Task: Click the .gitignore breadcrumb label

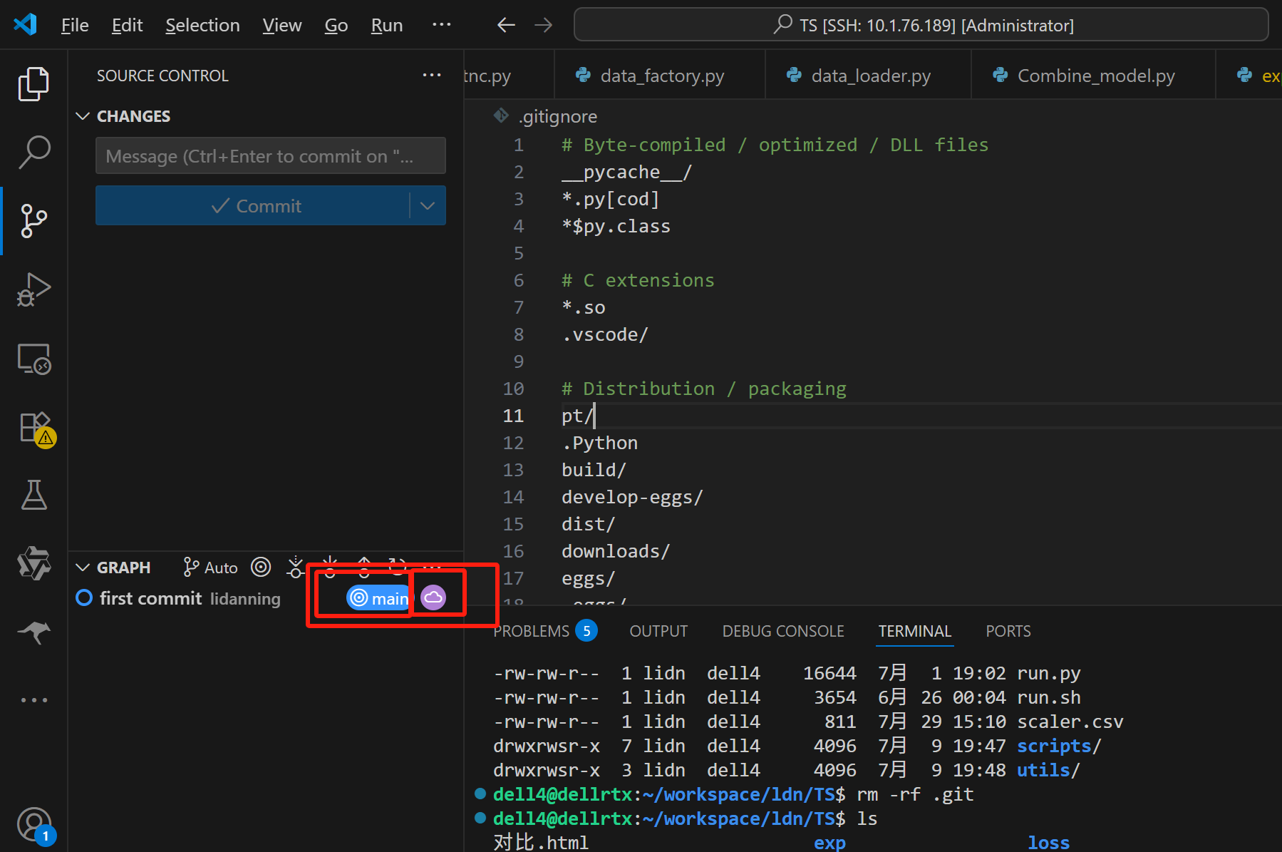Action: tap(557, 116)
